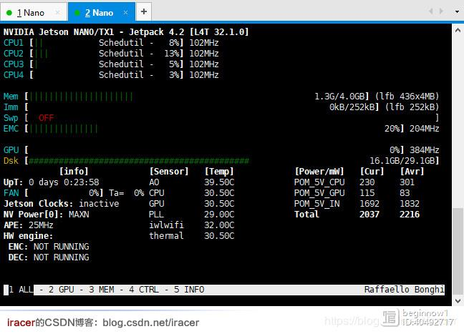The width and height of the screenshot is (464, 334).
Task: Open the 5 INFO page
Action: (189, 290)
